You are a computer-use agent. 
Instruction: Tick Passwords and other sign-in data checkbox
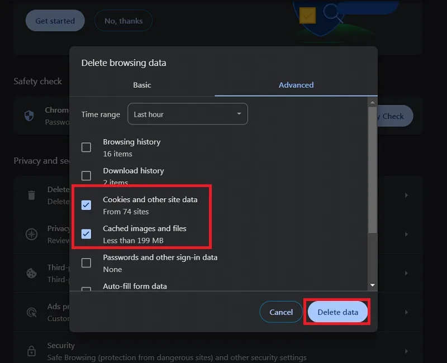pos(86,262)
